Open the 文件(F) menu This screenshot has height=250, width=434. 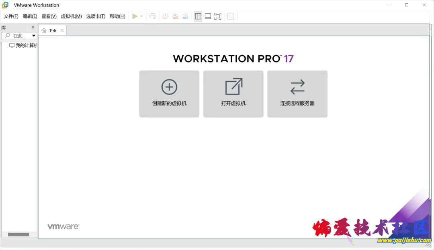pyautogui.click(x=11, y=16)
